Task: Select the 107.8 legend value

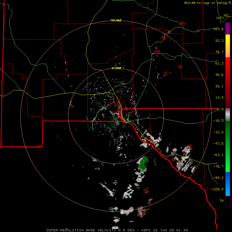Action: click(218, 29)
